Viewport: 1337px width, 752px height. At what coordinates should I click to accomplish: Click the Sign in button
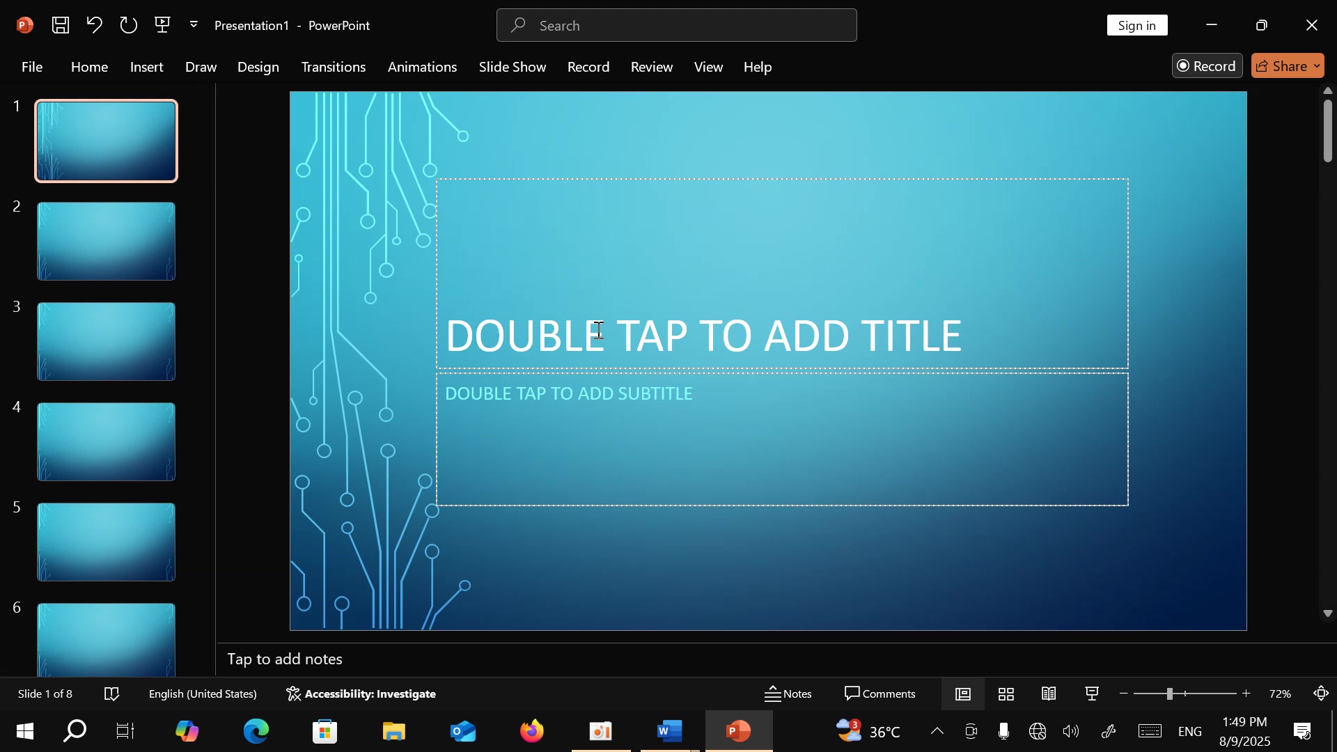[x=1136, y=26]
